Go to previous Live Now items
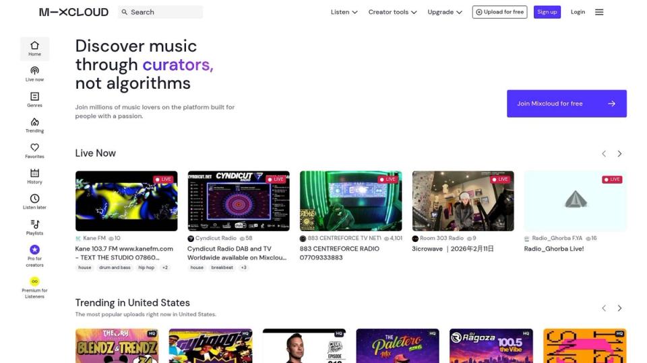 (x=604, y=153)
